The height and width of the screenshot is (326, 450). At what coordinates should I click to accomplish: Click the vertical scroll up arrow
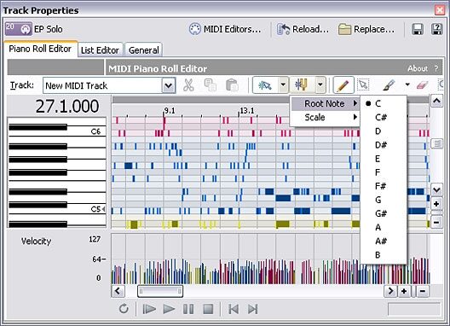pos(436,101)
